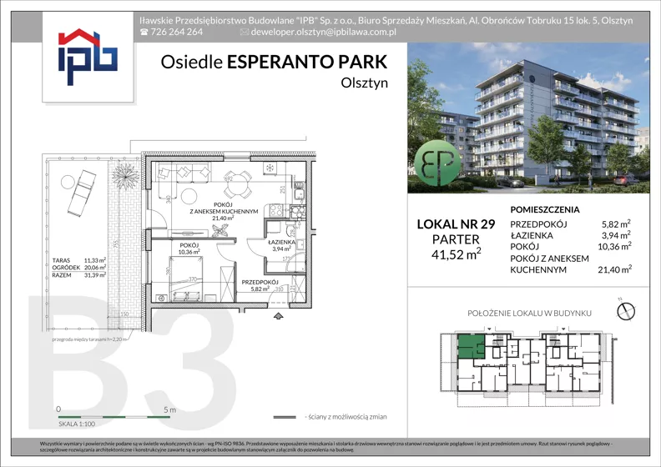Image resolution: width=661 pixels, height=467 pixels.
Task: Click the scale bar under 0 and 5 m
Action: 114,417
